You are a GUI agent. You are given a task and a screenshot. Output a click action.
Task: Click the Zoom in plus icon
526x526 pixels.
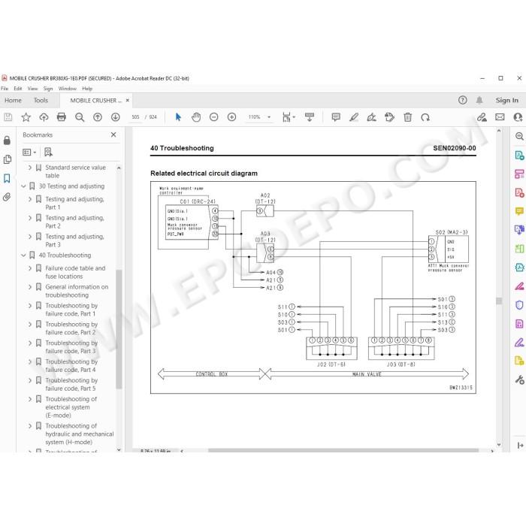pyautogui.click(x=231, y=117)
